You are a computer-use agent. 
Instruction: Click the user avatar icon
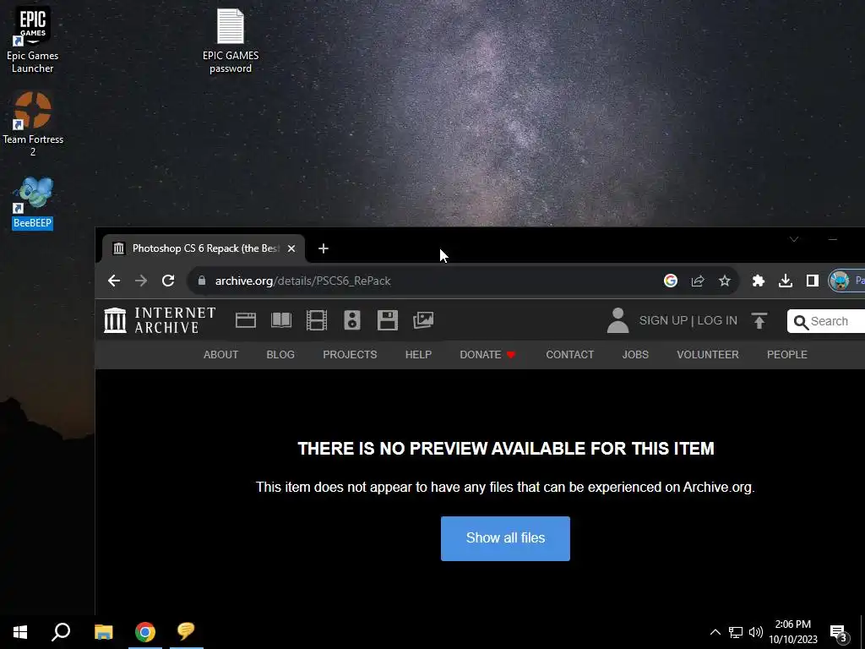pyautogui.click(x=617, y=320)
